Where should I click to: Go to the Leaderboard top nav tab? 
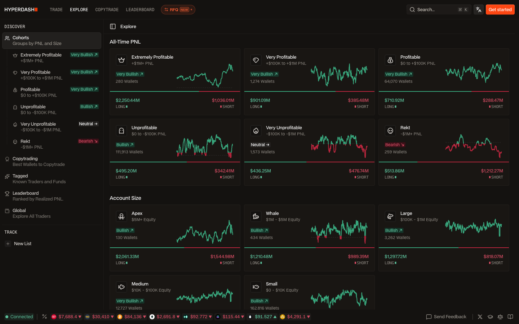140,10
